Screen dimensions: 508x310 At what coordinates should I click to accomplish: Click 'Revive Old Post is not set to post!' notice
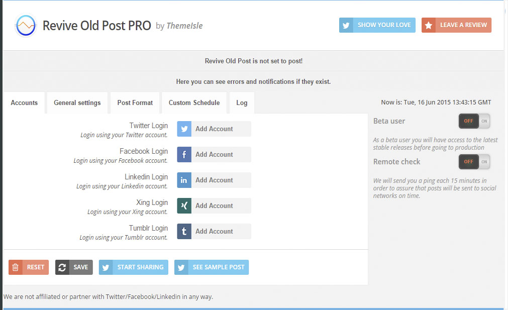click(254, 61)
